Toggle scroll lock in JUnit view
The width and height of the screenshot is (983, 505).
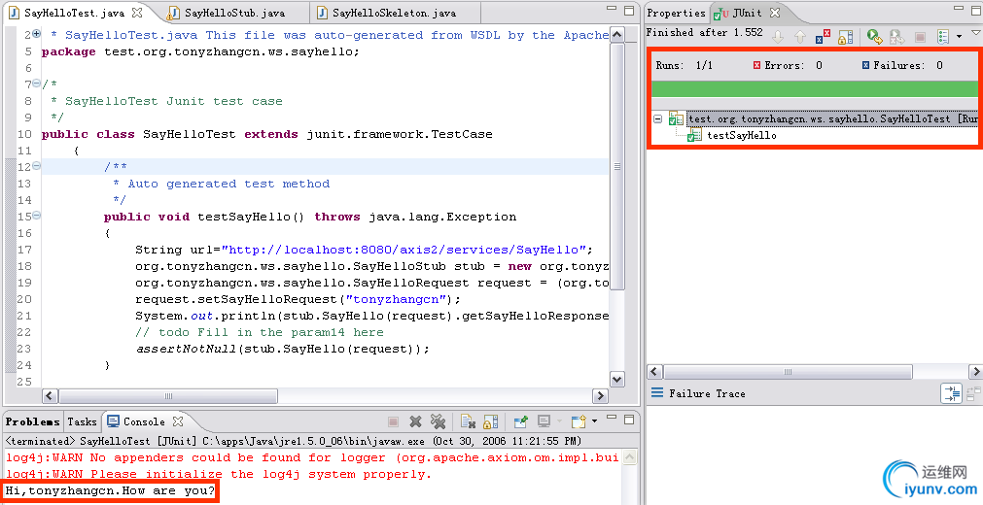846,37
